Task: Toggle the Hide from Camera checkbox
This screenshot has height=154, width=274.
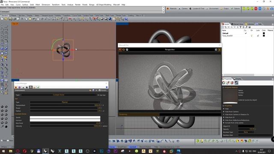Action: [x=223, y=112]
